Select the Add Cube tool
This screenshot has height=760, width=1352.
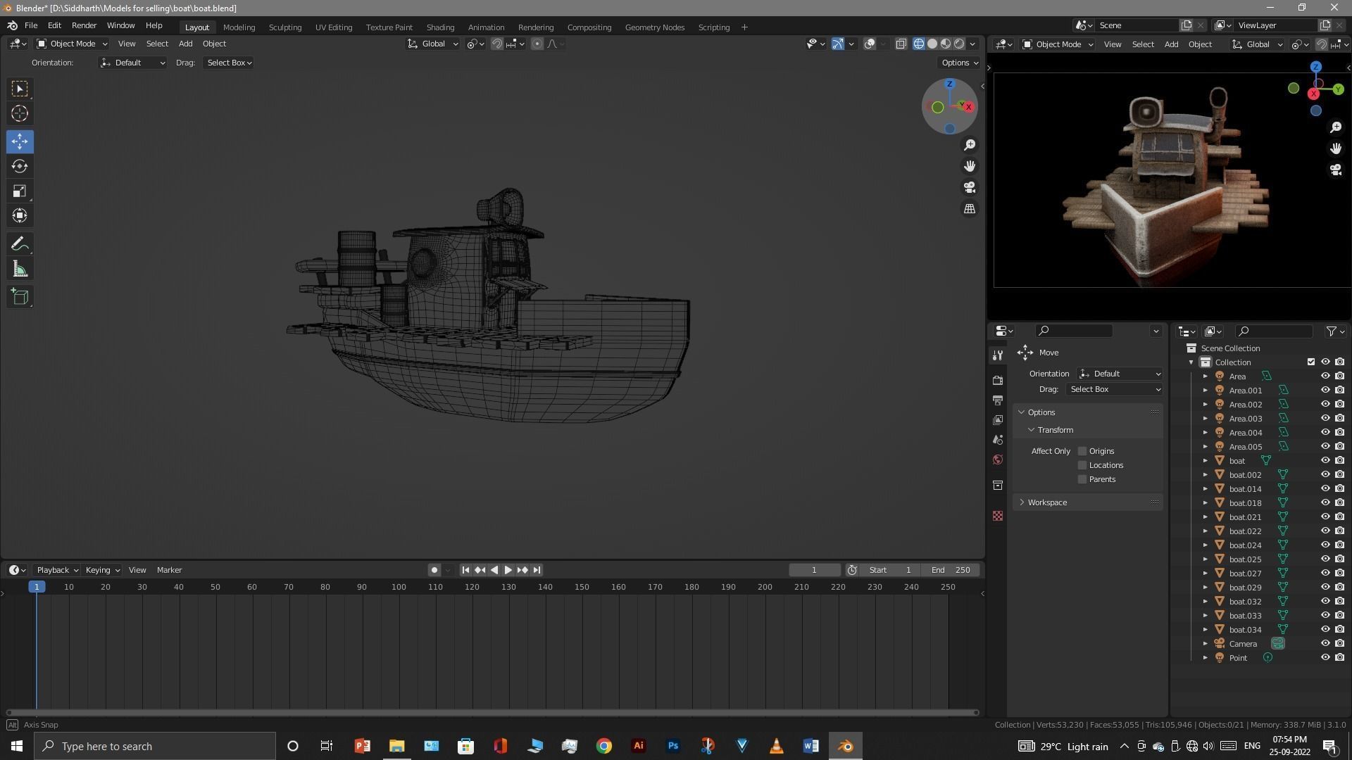pyautogui.click(x=20, y=297)
